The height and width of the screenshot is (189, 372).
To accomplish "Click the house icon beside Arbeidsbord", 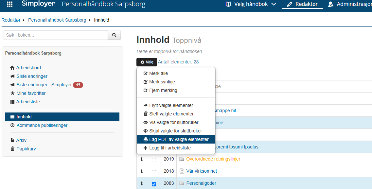I will coord(12,68).
